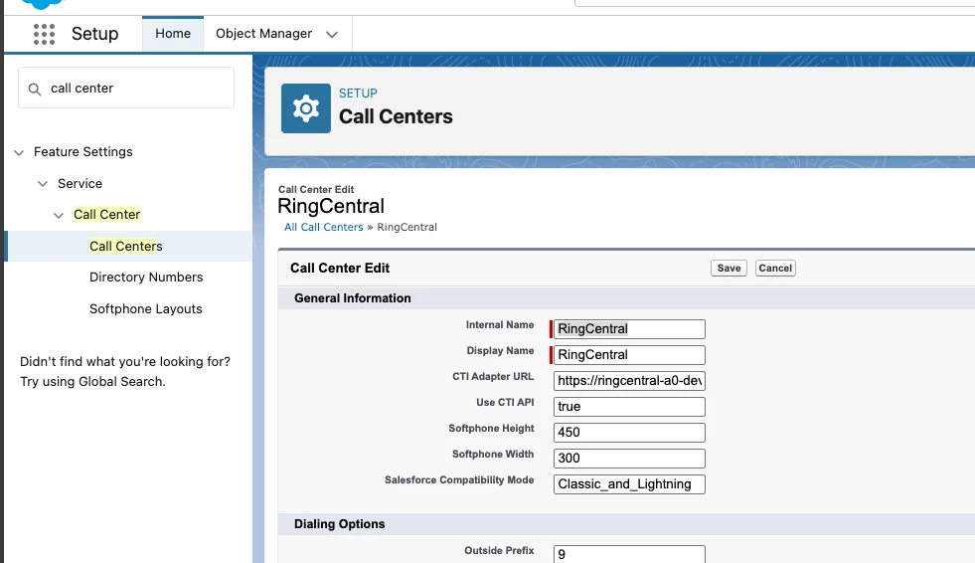Switch to the Home tab
975x563 pixels.
pyautogui.click(x=173, y=34)
